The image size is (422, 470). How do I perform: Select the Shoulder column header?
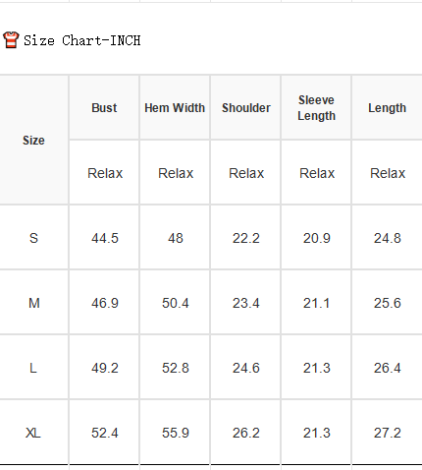tap(246, 108)
